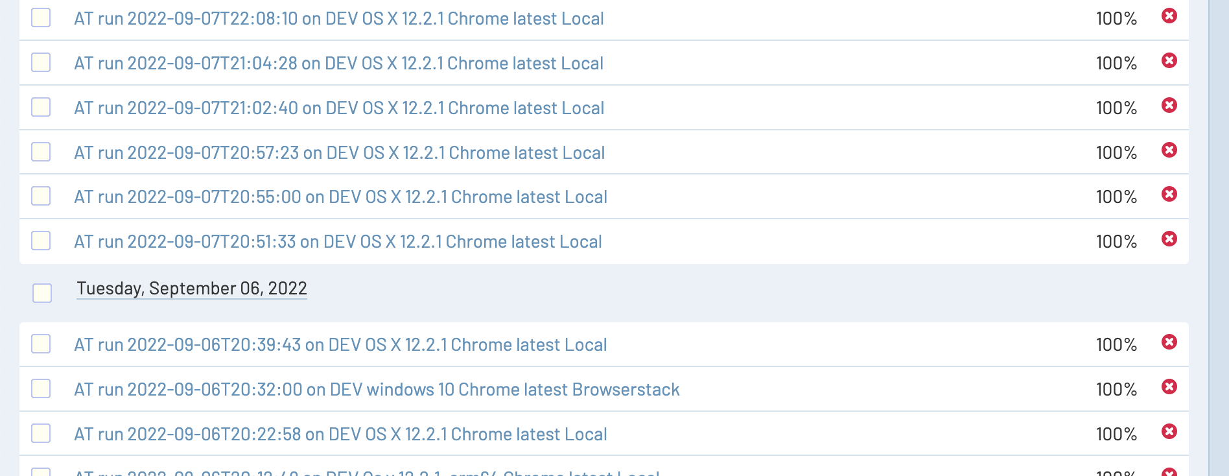This screenshot has height=476, width=1229.
Task: Delete the windows 10 Browserstack run
Action: (x=1169, y=387)
